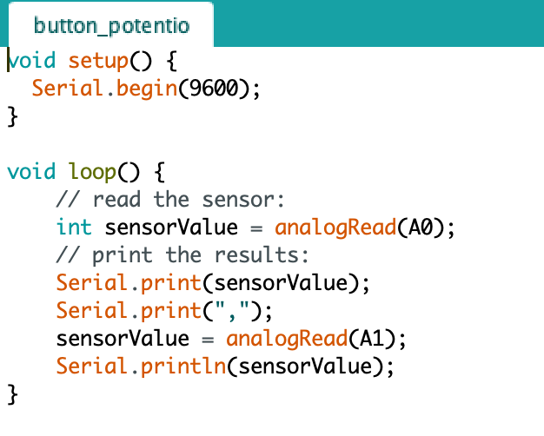Click the closing brace of setup
This screenshot has height=436, width=544.
[12, 116]
